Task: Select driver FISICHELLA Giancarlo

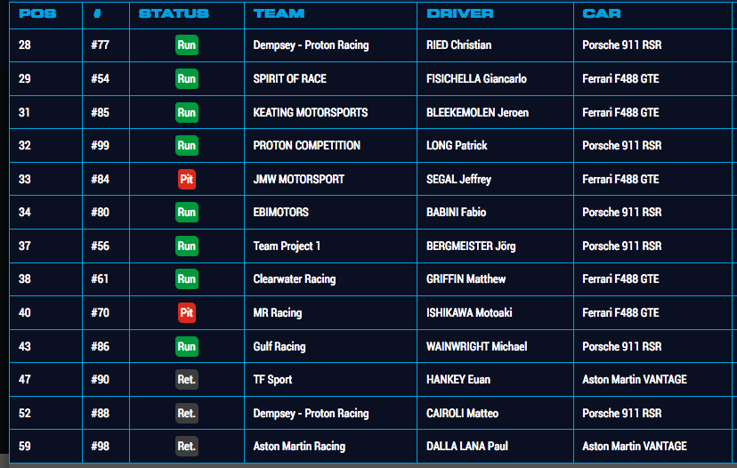Action: click(x=476, y=79)
